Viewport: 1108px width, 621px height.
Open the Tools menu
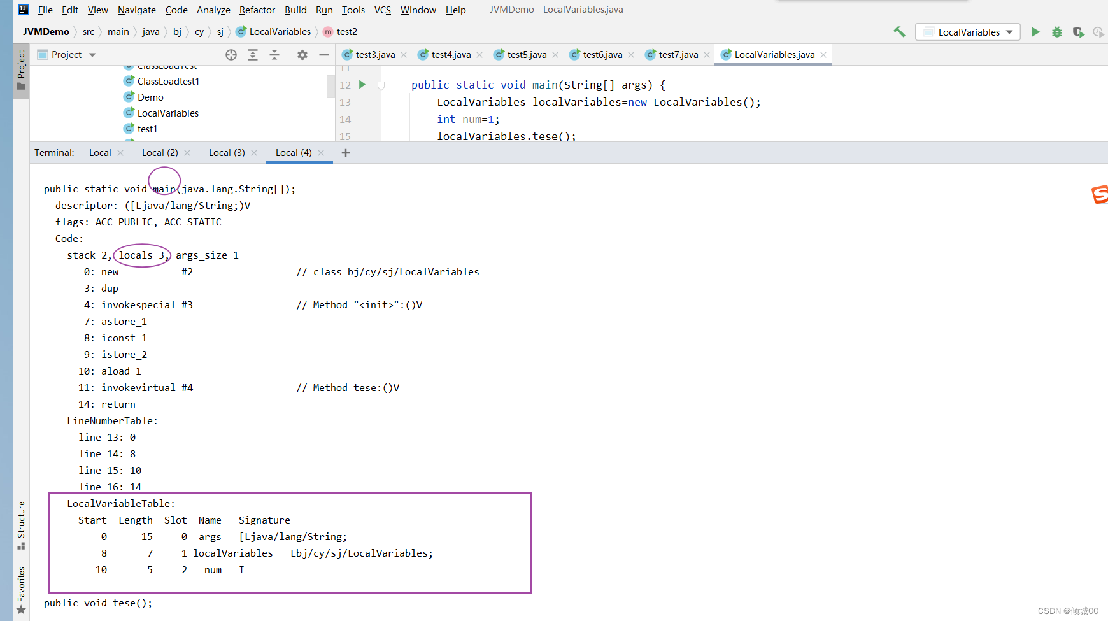click(353, 10)
